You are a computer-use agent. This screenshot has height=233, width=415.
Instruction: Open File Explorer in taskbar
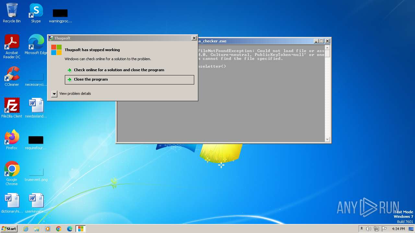click(x=37, y=229)
